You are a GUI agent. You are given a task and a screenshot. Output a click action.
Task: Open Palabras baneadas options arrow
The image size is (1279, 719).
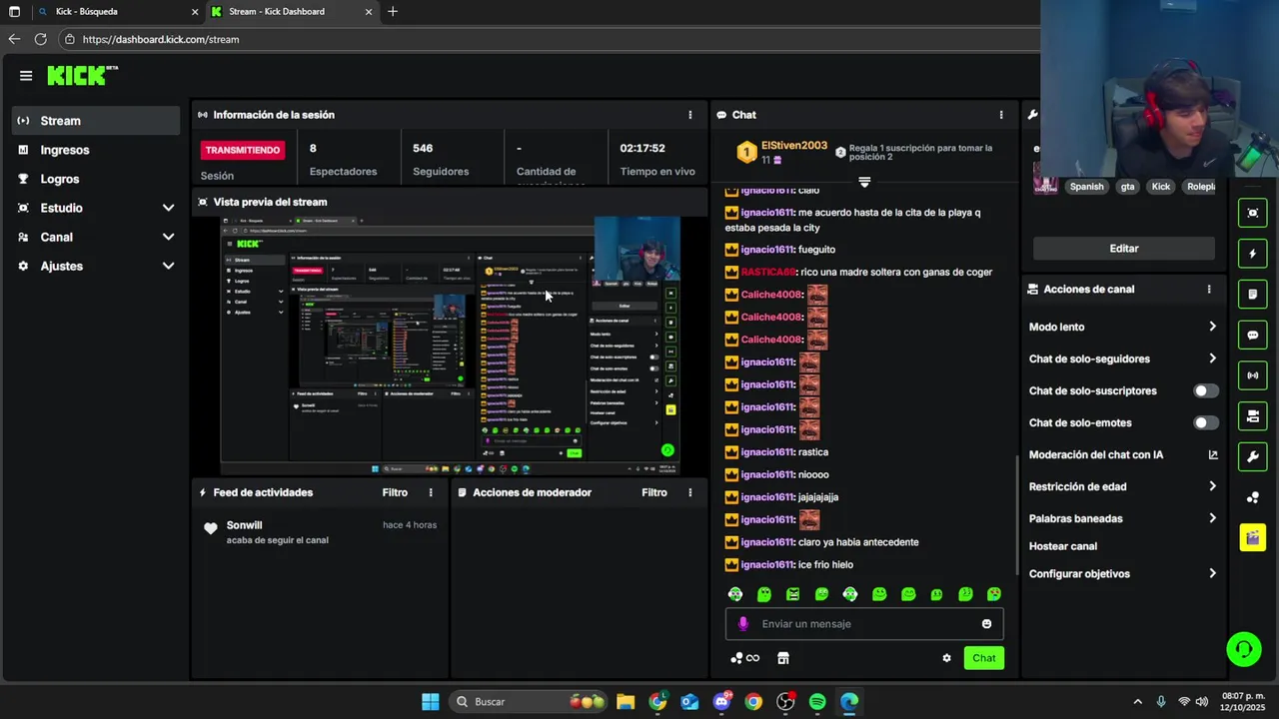coord(1212,518)
